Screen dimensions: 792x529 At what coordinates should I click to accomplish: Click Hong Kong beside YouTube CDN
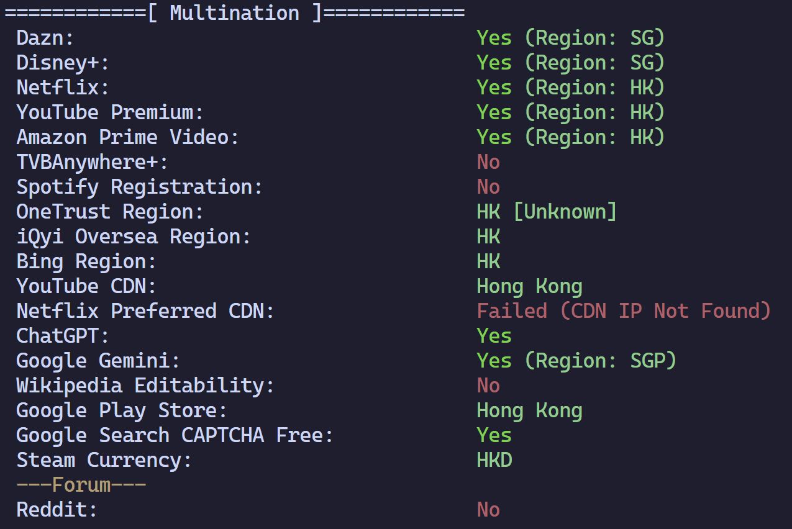click(x=529, y=286)
